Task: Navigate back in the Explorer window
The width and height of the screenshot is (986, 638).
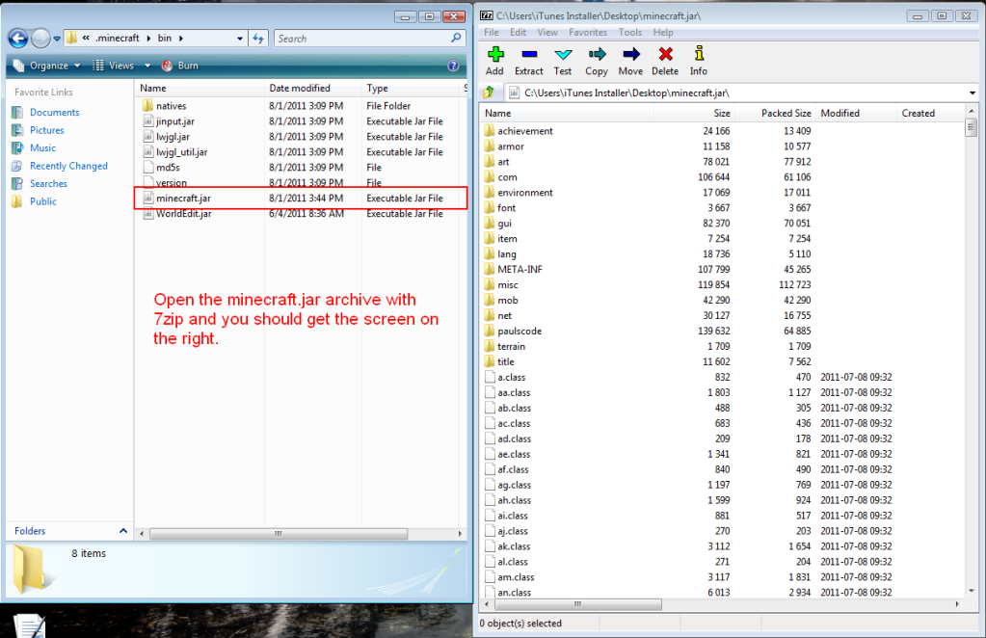Action: (x=18, y=39)
